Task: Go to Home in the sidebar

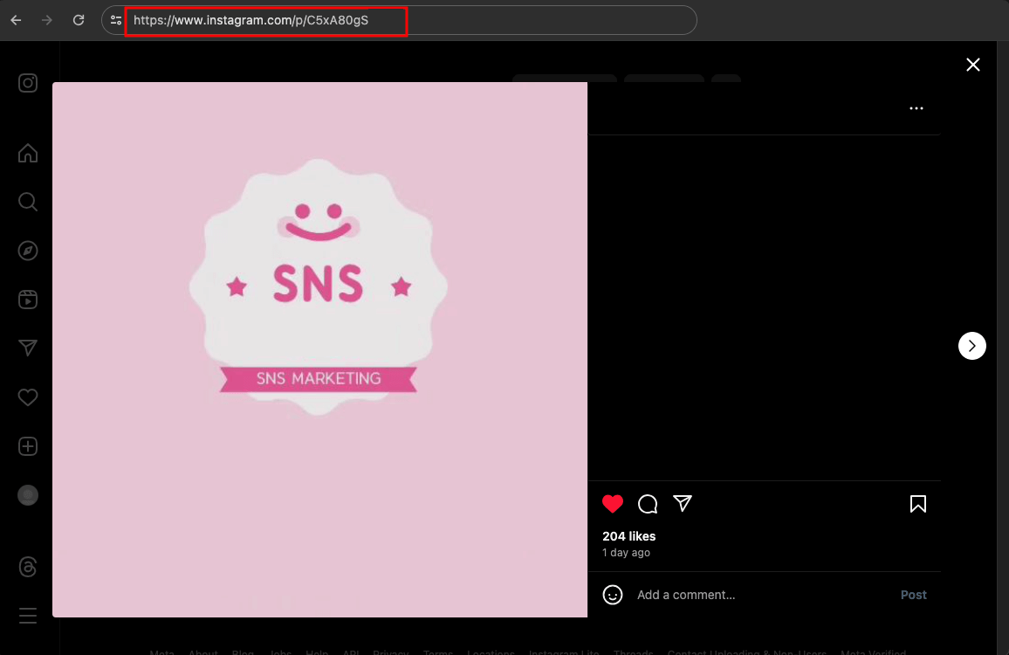Action: (28, 154)
